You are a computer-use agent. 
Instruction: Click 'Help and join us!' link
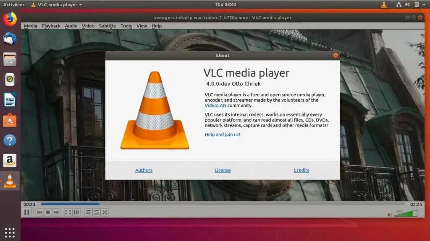pyautogui.click(x=222, y=134)
